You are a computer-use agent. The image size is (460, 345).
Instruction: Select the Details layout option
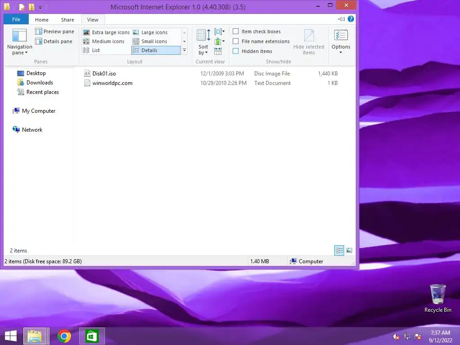[x=156, y=50]
